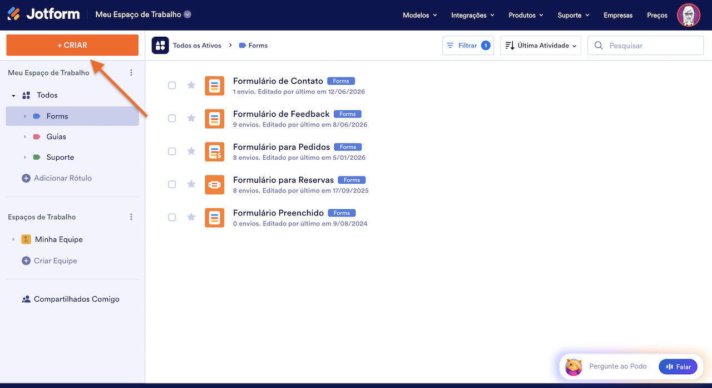Open Espaços de Trabalho three-dot menu
The height and width of the screenshot is (388, 712).
click(x=131, y=217)
